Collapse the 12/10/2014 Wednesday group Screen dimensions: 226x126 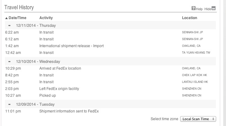click(9, 62)
